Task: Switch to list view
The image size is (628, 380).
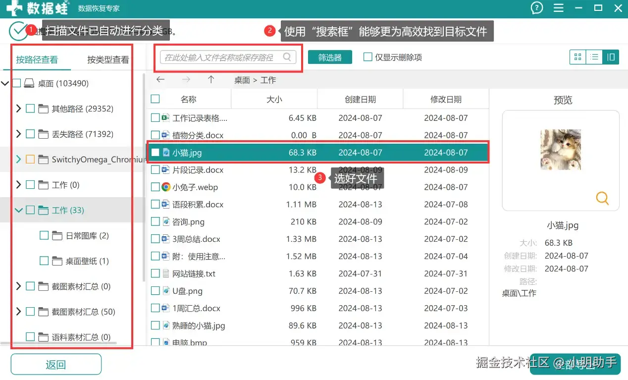Action: point(594,57)
